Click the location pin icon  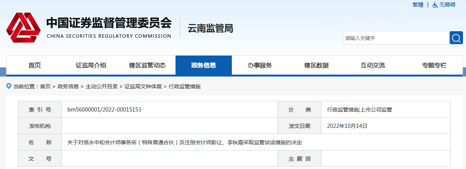click(9, 86)
